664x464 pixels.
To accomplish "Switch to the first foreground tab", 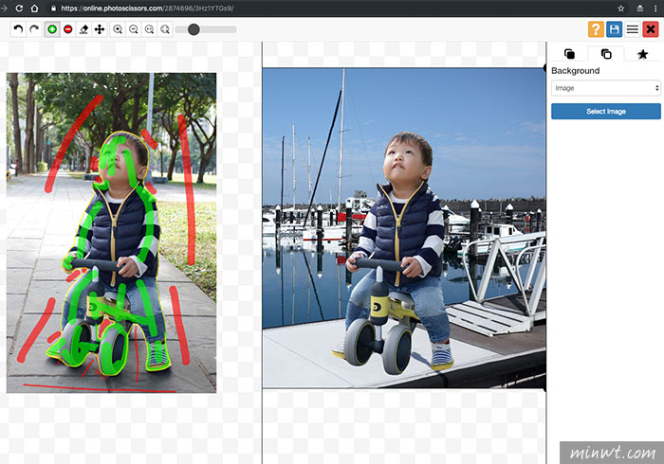I will click(569, 54).
